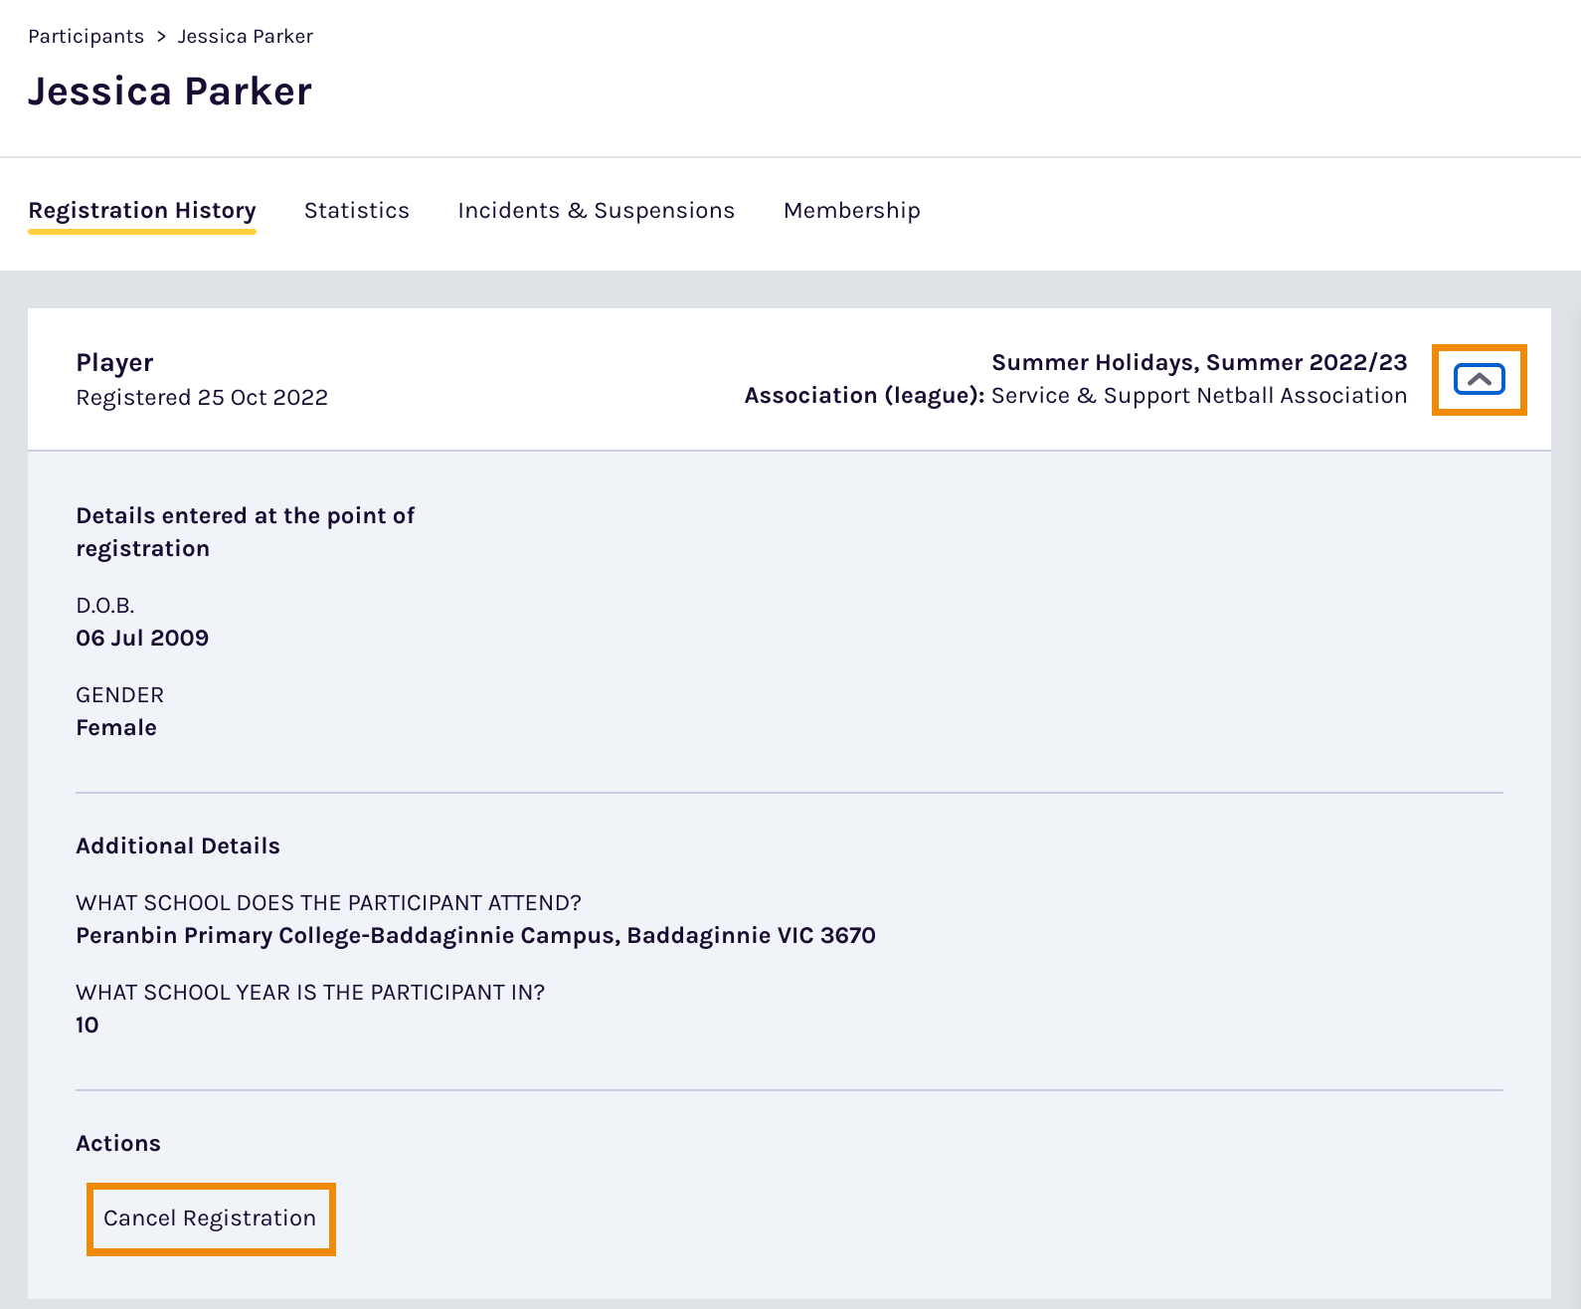Click the Registered 25 Oct 2022 text
The width and height of the screenshot is (1581, 1309).
(202, 398)
